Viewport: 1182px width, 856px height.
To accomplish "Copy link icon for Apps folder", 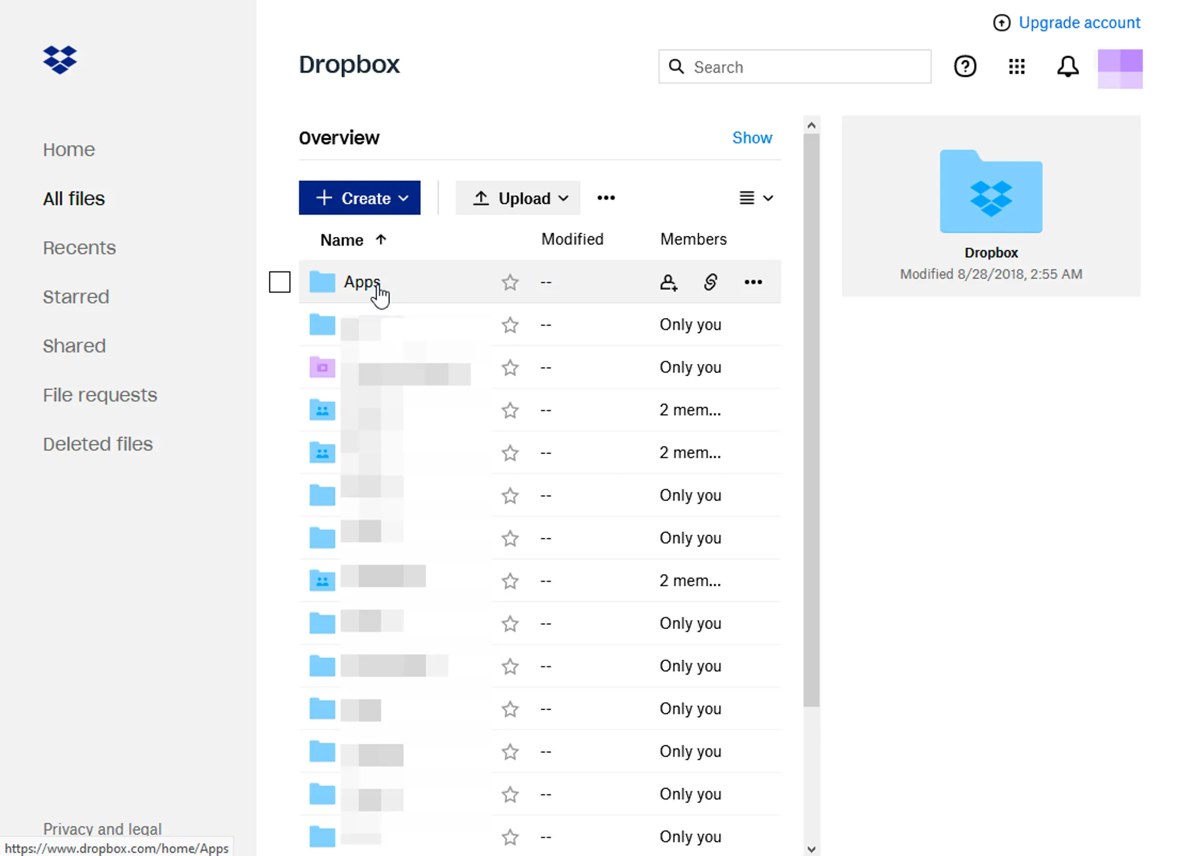I will tap(710, 282).
